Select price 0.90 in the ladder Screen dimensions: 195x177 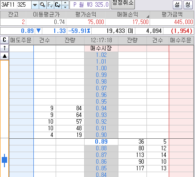101,135
